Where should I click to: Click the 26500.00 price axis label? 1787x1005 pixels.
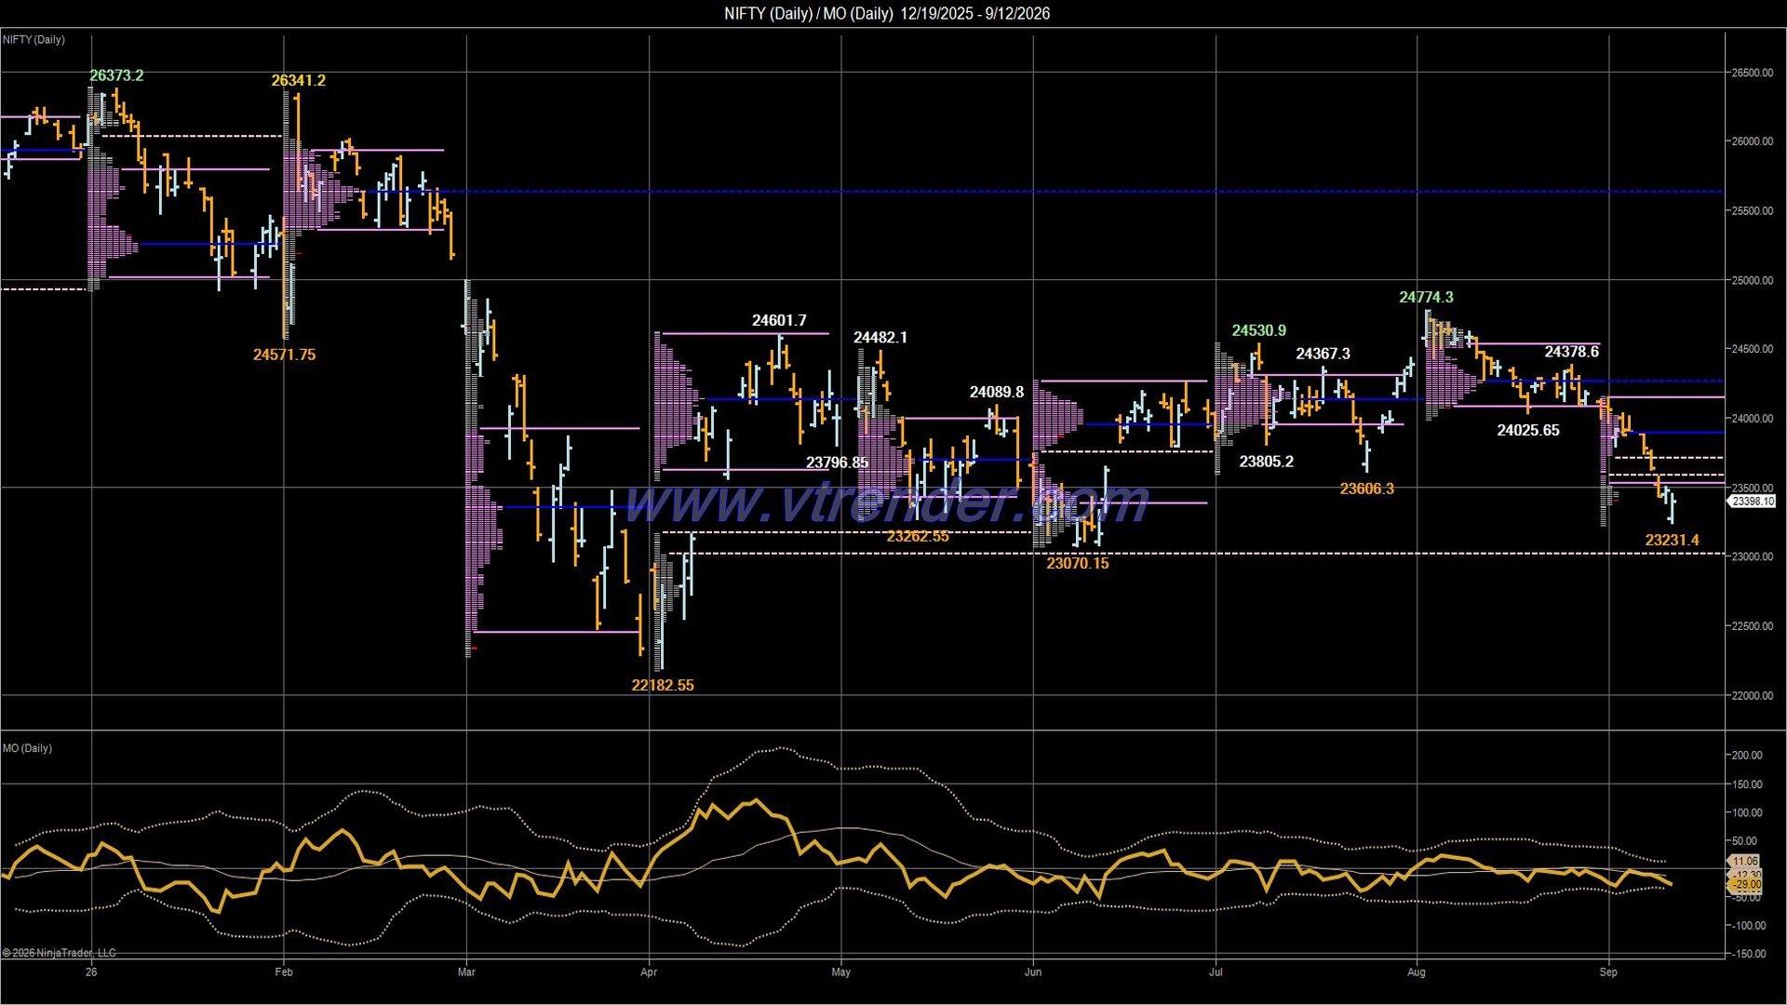[1753, 73]
